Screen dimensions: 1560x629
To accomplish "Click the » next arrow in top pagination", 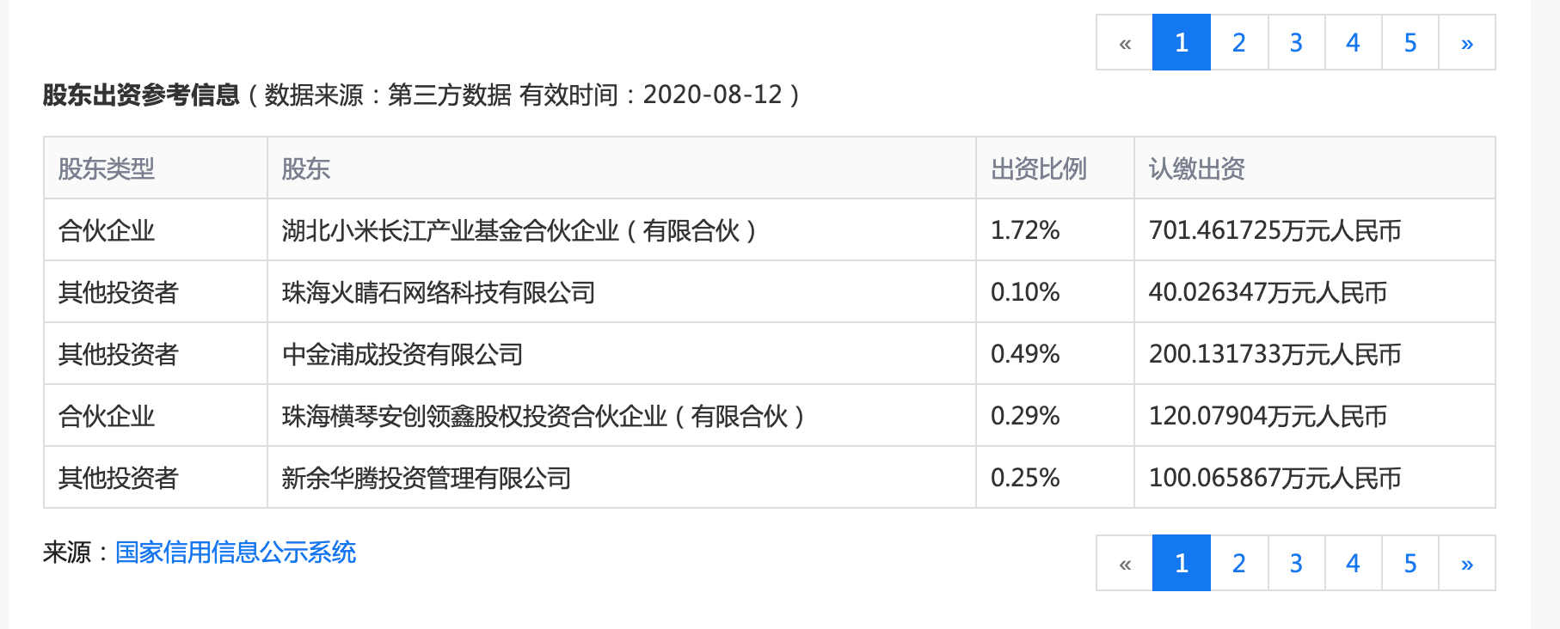I will 1465,42.
